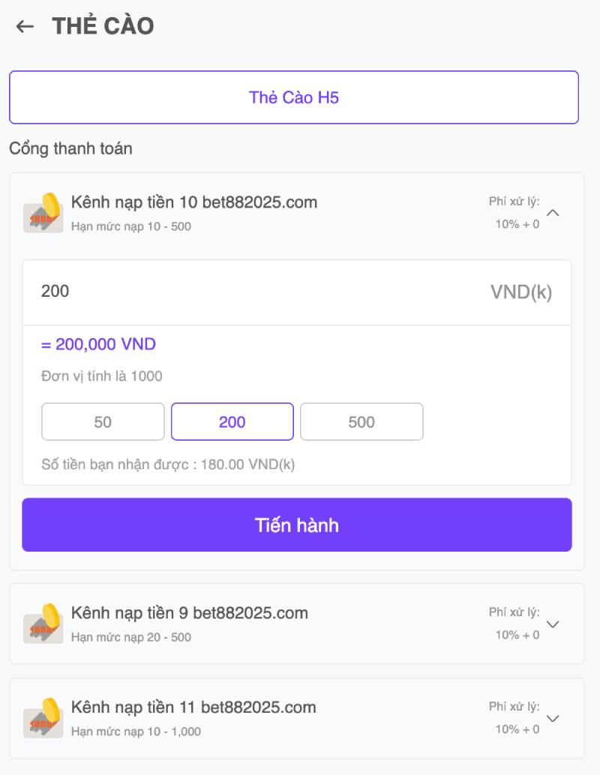Click the selected 200 amount preset
This screenshot has height=775, width=600.
click(x=232, y=421)
